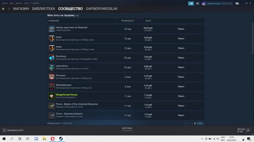The width and height of the screenshot is (254, 142).
Task: Go to page 2 of listings
Action: (195, 123)
